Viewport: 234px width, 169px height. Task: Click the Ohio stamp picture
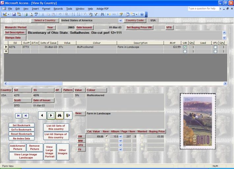(x=198, y=121)
